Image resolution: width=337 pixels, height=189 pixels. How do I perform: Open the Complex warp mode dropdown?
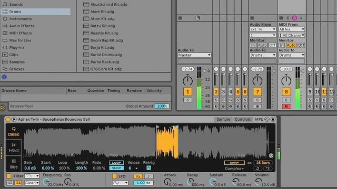[234, 169]
